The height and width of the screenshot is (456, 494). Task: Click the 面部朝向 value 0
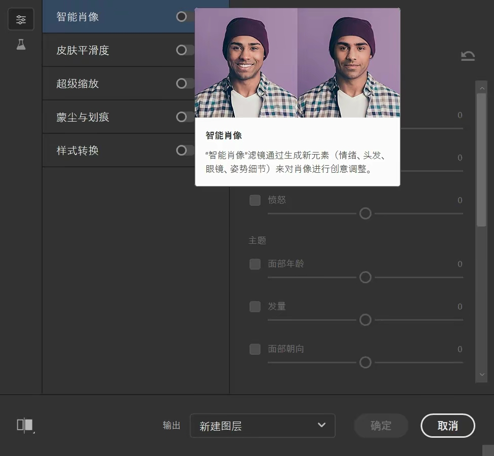point(460,349)
